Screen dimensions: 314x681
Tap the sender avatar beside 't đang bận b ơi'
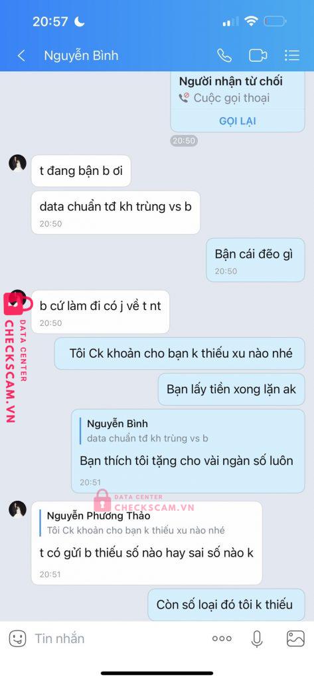[x=17, y=163]
